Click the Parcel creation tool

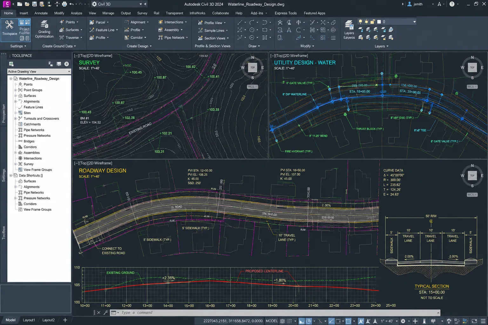click(99, 22)
